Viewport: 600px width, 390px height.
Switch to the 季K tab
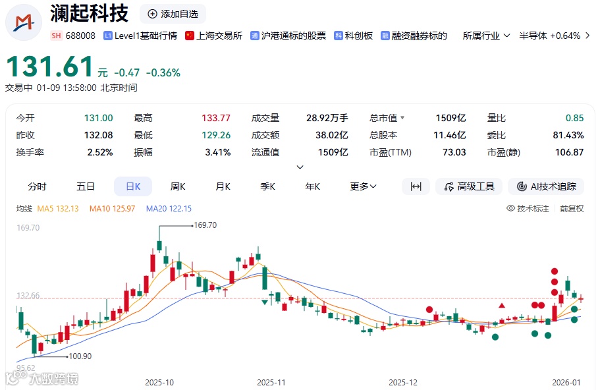tap(268, 186)
